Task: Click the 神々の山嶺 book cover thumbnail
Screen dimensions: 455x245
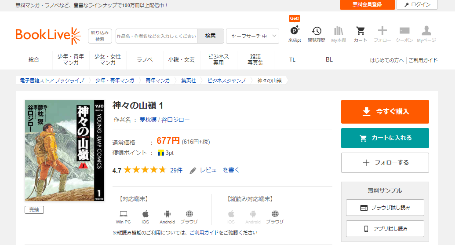Action: coord(65,150)
